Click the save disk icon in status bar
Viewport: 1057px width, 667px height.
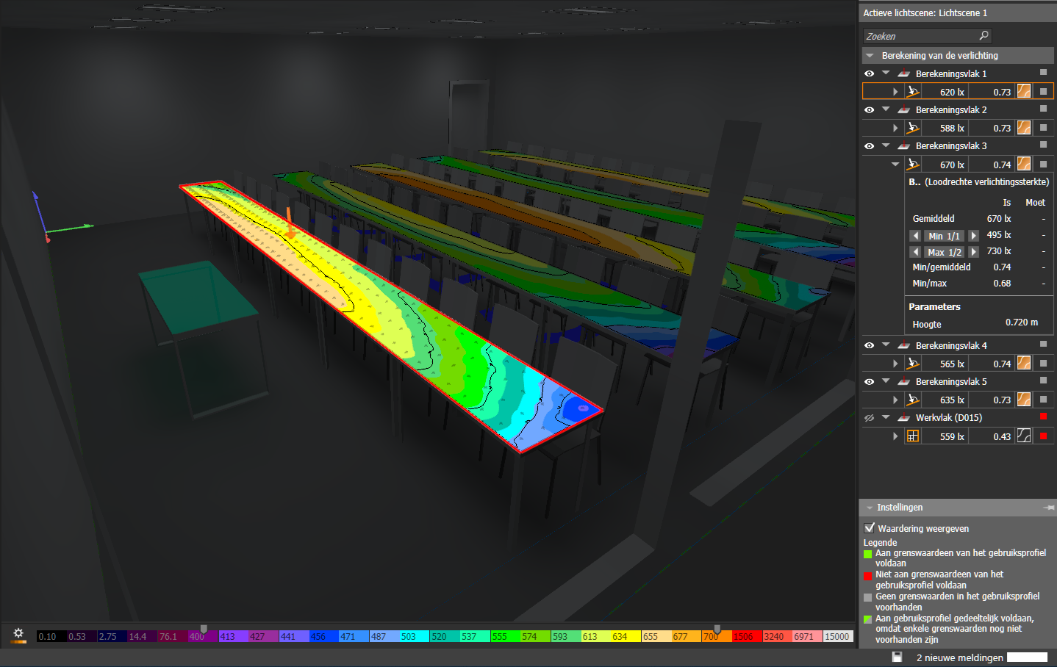(897, 657)
